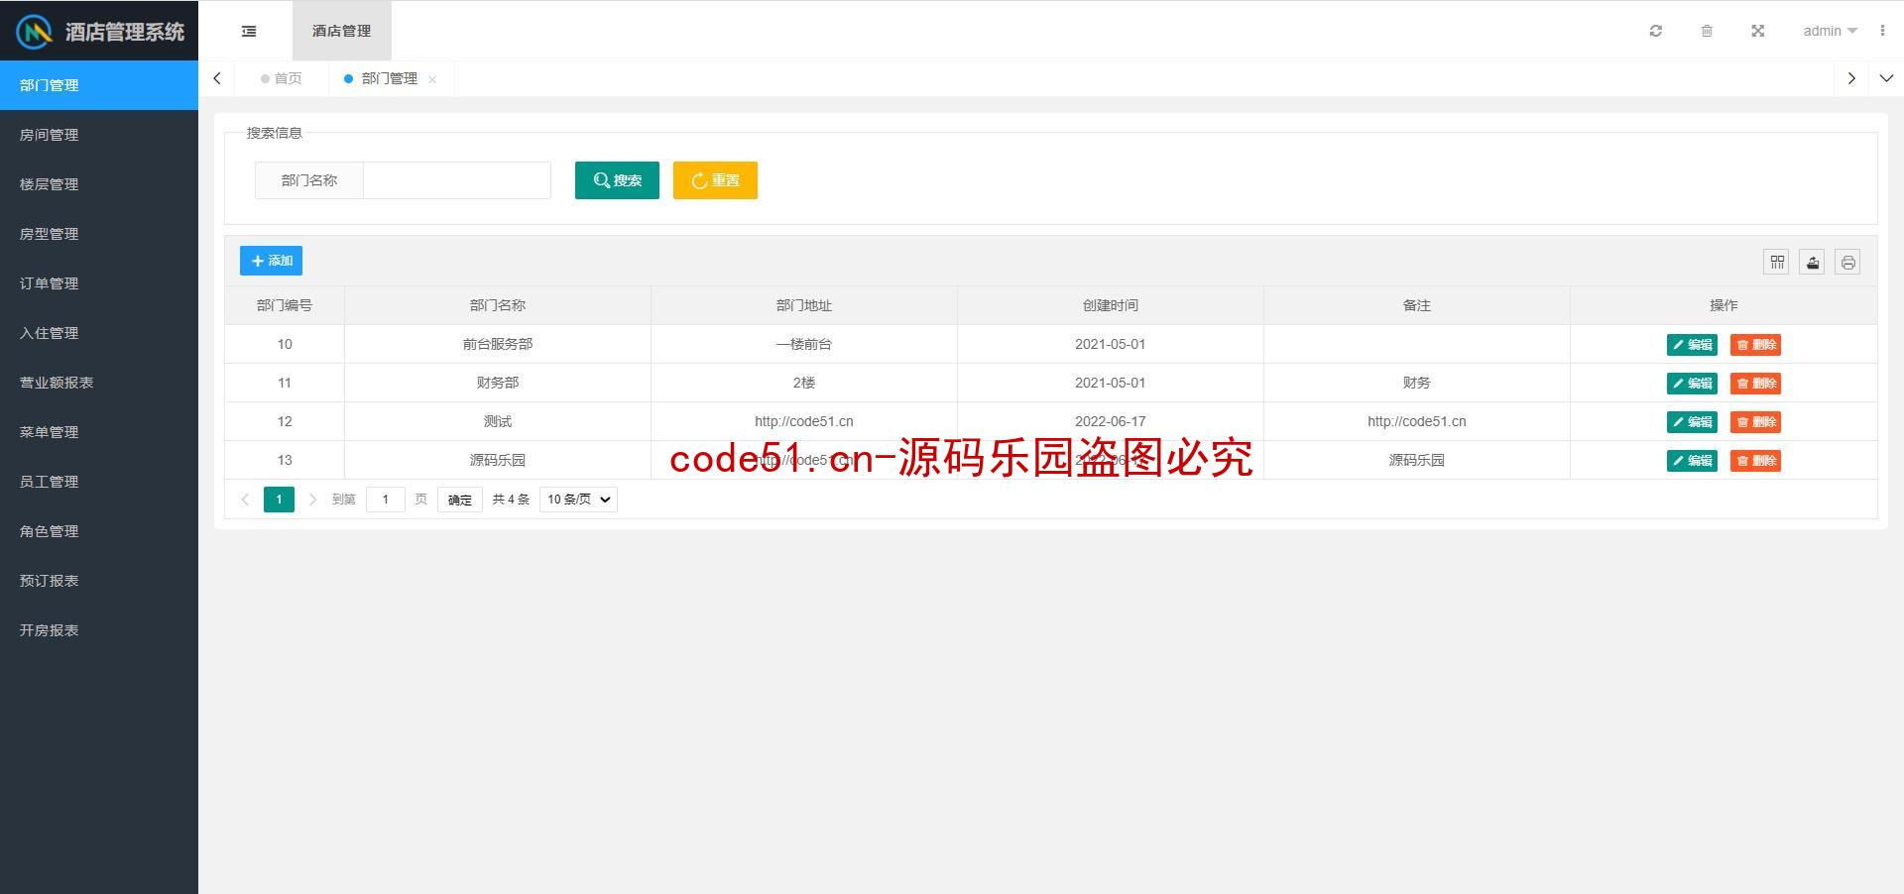Delete the department 13 源码乐园 row
Image resolution: width=1904 pixels, height=894 pixels.
1755,461
